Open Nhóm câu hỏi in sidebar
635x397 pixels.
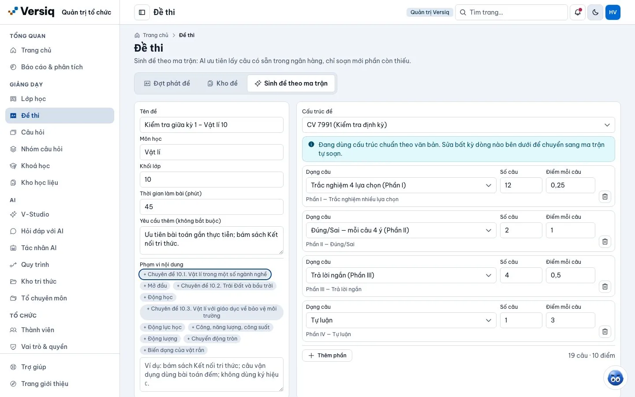tap(60, 149)
